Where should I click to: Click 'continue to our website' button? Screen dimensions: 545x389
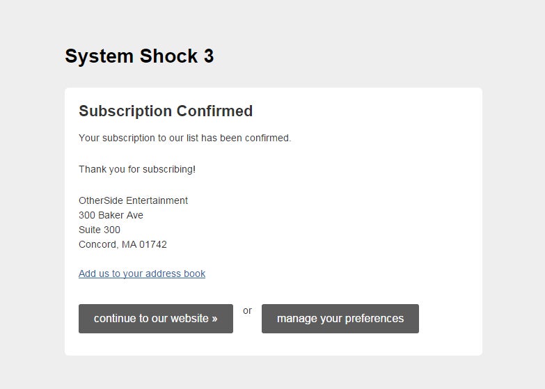tap(156, 319)
